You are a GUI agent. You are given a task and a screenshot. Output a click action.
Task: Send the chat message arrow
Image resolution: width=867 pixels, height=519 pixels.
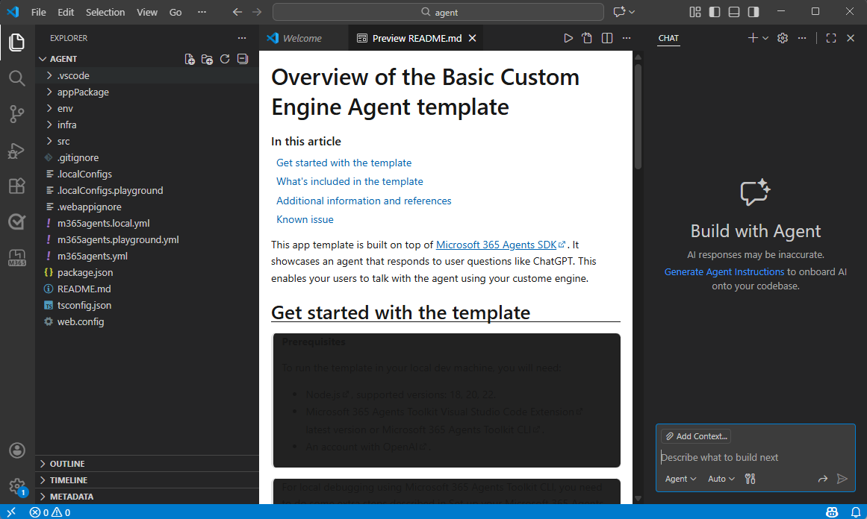pyautogui.click(x=842, y=479)
